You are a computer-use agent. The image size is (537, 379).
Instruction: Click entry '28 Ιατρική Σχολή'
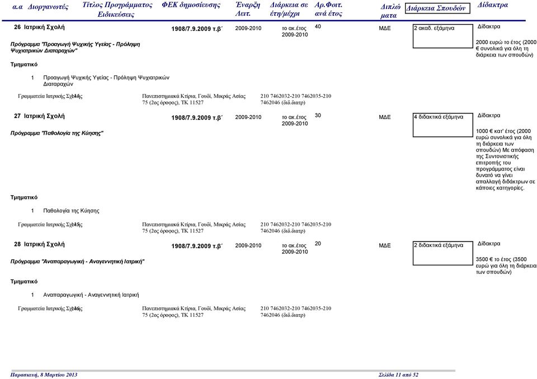[x=39, y=244]
